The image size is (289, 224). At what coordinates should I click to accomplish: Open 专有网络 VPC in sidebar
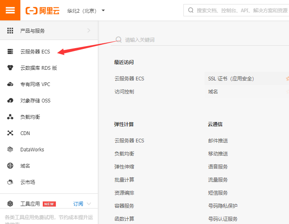click(35, 84)
